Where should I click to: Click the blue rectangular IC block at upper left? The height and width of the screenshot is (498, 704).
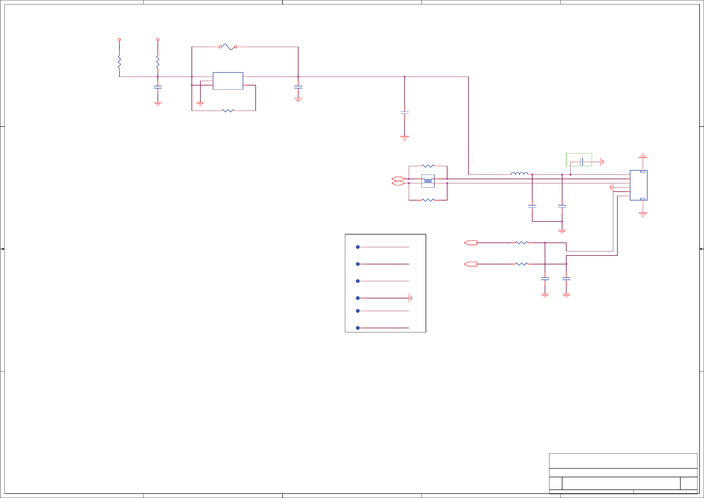click(x=228, y=81)
